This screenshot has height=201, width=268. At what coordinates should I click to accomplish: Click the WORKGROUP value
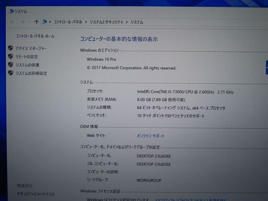click(x=149, y=180)
